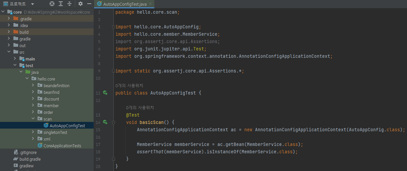Expand the main folder

click(15, 59)
